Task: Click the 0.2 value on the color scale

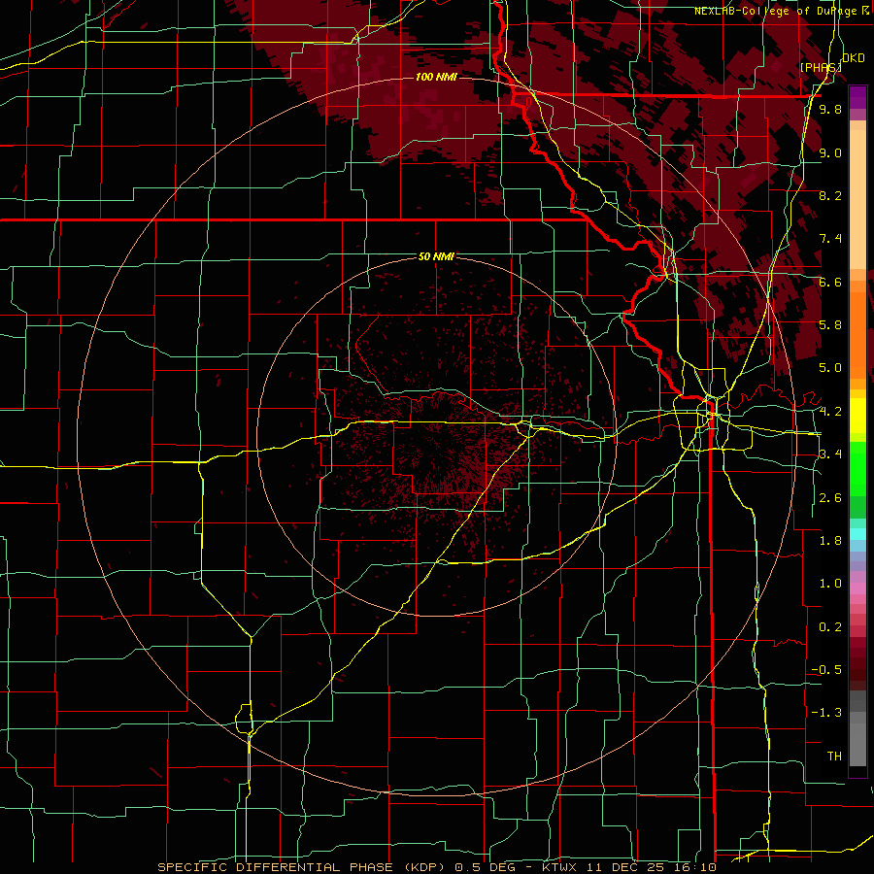Action: 830,627
